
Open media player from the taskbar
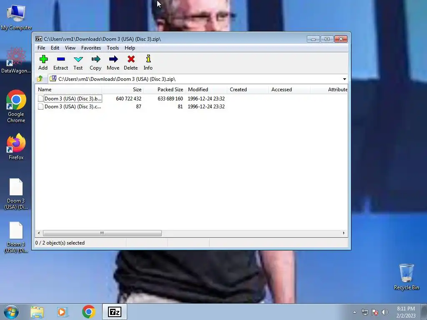(62, 312)
